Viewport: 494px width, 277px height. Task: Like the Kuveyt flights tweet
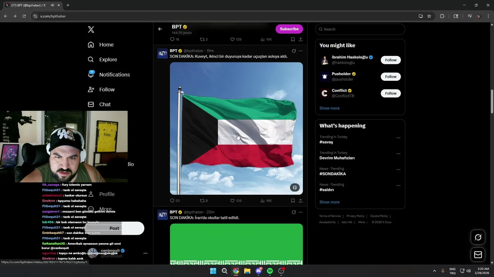[x=236, y=200]
